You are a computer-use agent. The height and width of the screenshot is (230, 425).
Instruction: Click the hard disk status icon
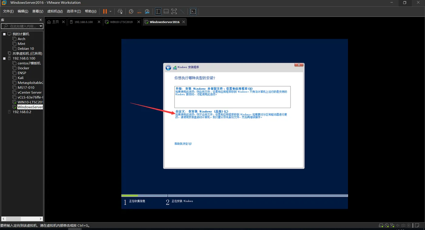tap(381, 225)
